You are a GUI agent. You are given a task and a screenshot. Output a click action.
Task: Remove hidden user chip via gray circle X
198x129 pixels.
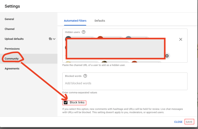tap(167, 56)
